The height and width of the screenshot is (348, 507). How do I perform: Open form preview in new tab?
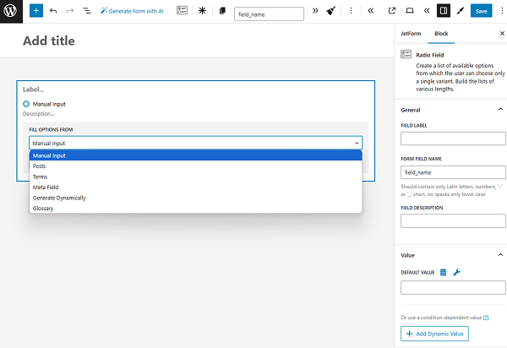(392, 11)
